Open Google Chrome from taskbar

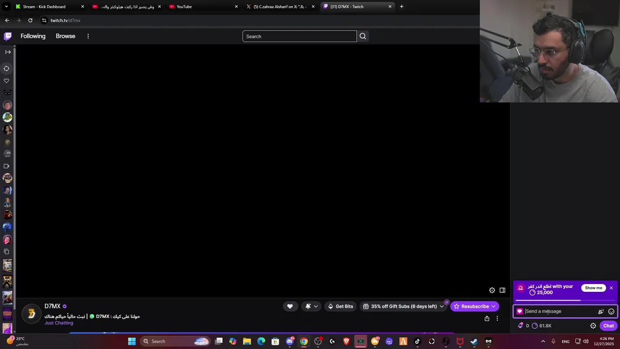tap(304, 341)
